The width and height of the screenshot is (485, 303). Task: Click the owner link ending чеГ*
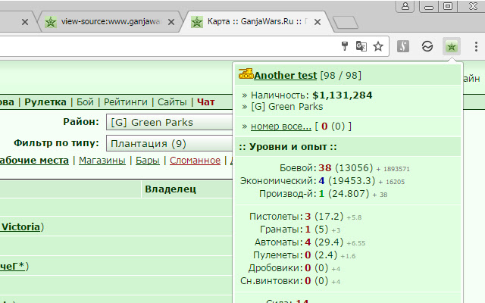coord(12,266)
